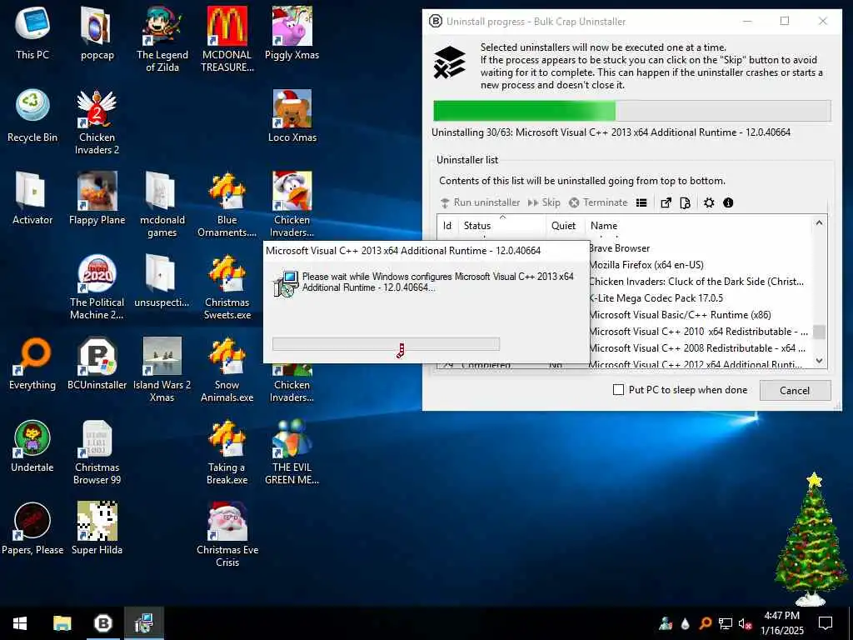Click the Windows Installer configuration progress bar
This screenshot has height=640, width=853.
point(386,344)
